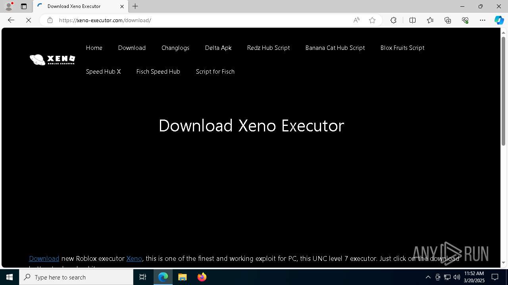The image size is (508, 285).
Task: Switch to Microsoft Edge on taskbar
Action: pyautogui.click(x=163, y=277)
